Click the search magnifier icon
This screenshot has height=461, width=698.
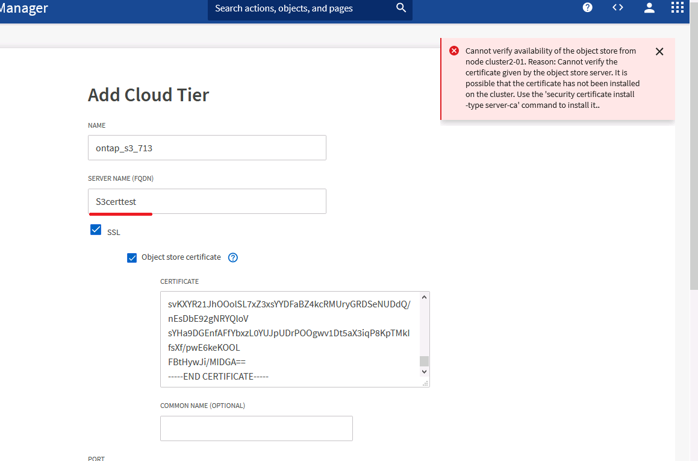click(401, 8)
